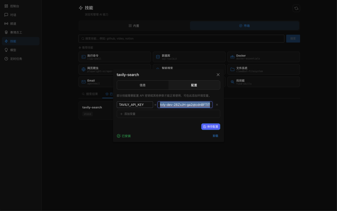Click the API key value field
The height and width of the screenshot is (211, 337).
coord(185,105)
